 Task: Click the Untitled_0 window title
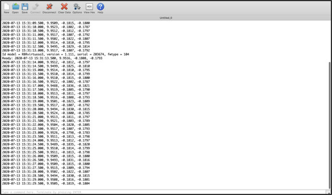pos(166,18)
